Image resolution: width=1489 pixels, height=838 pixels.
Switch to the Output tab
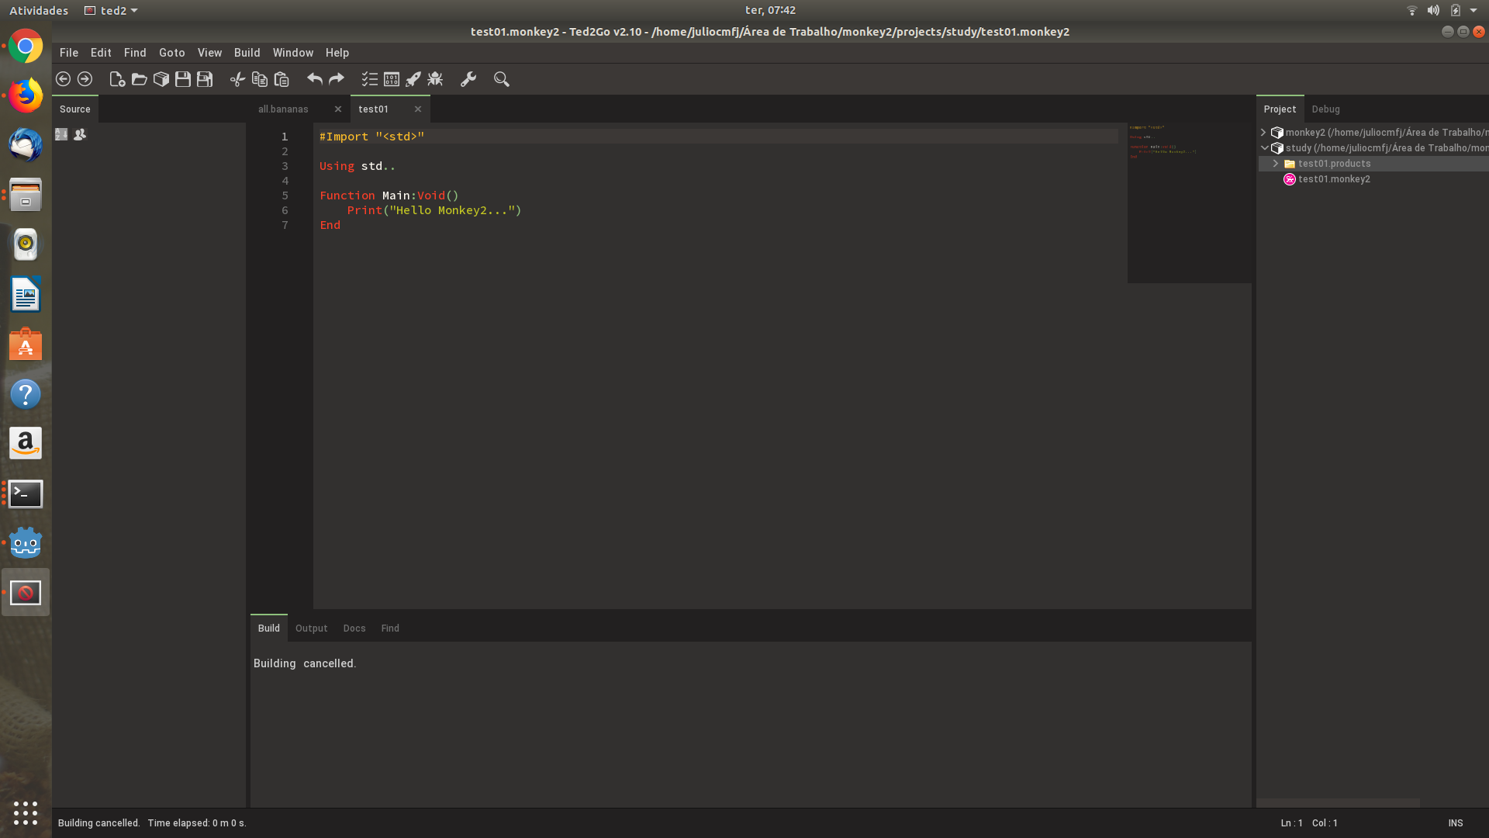coord(311,628)
